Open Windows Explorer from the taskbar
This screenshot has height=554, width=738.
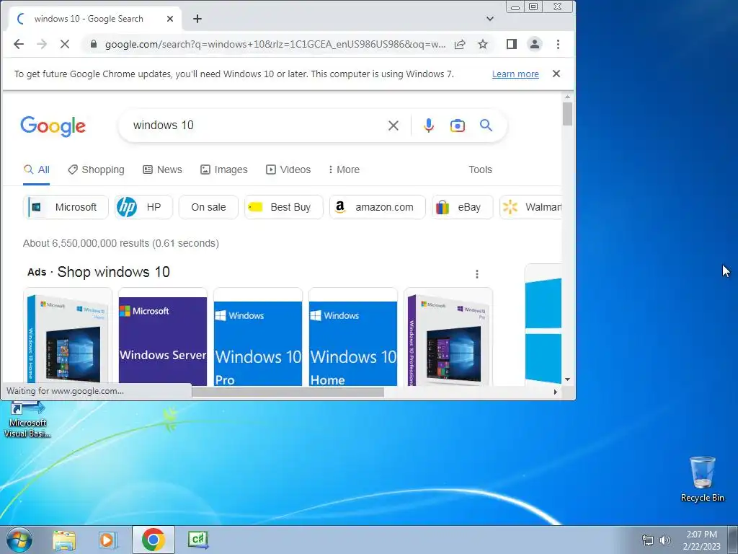click(64, 540)
